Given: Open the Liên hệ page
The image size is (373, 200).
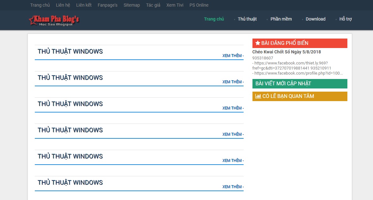Looking at the screenshot, I should (x=63, y=5).
